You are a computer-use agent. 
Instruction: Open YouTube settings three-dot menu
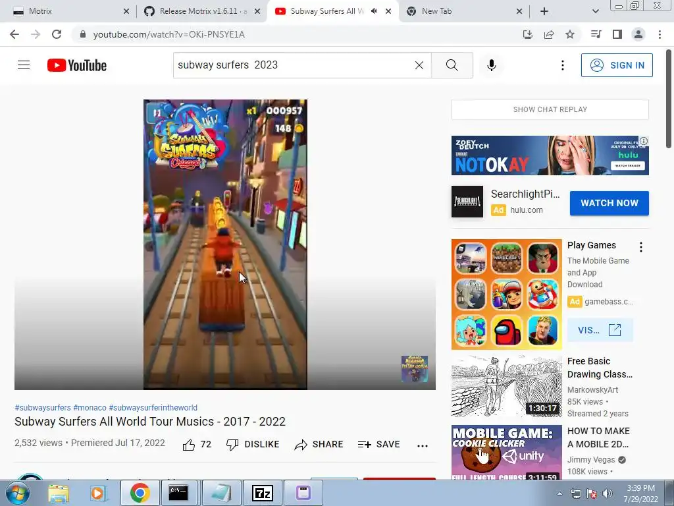click(x=562, y=65)
